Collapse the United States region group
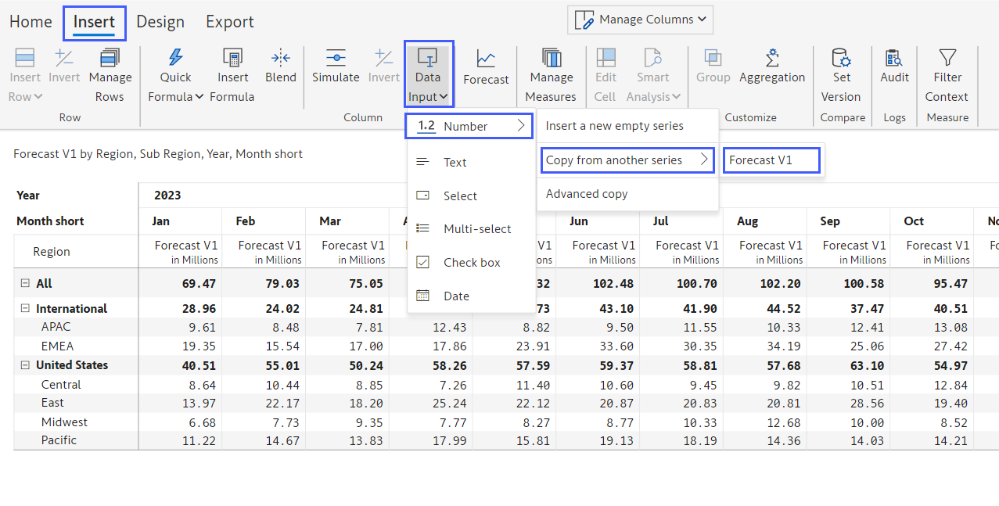The height and width of the screenshot is (506, 999). 25,365
